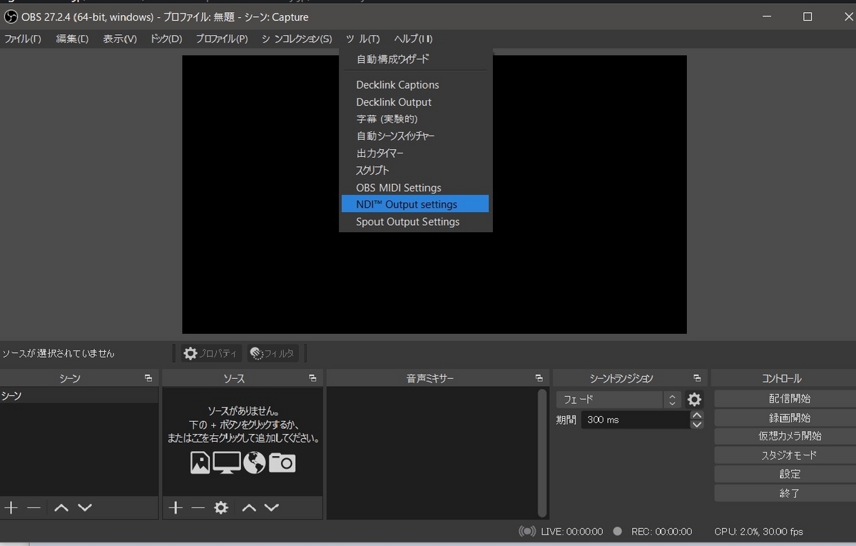856x546 pixels.
Task: Click the camera source icon
Action: (x=282, y=462)
